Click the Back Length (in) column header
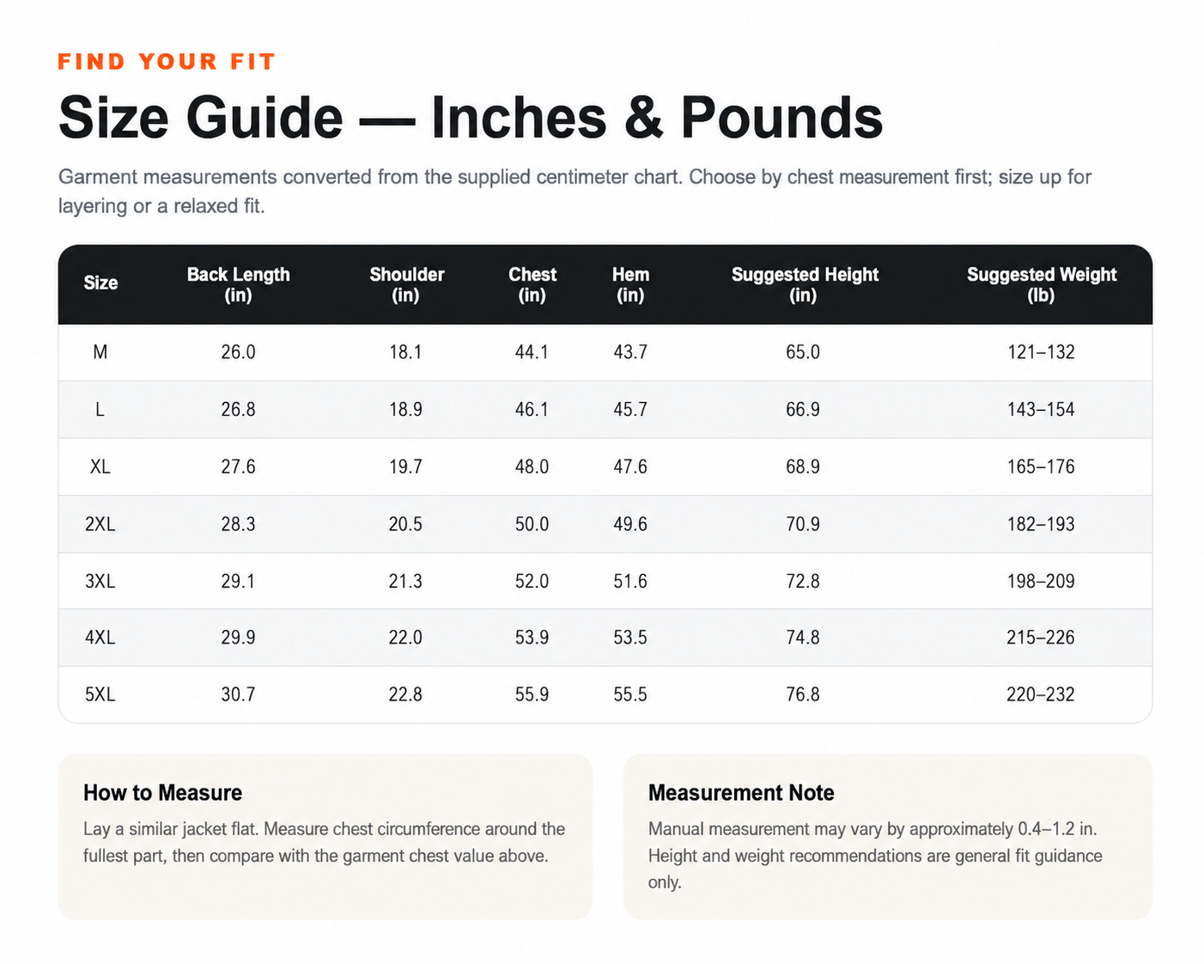Viewport: 1204px width, 964px height. pyautogui.click(x=238, y=284)
